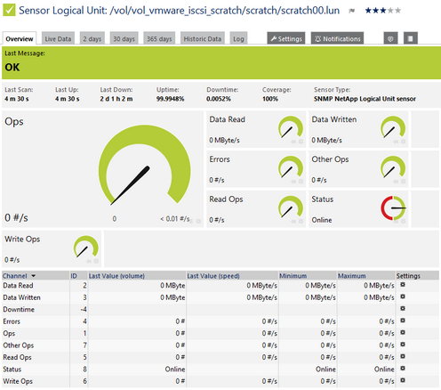
Task: Sort table using Channel column arrow
Action: [x=34, y=276]
